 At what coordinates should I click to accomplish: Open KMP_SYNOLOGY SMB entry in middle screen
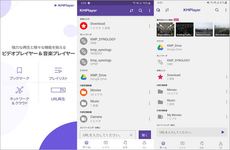[115, 41]
